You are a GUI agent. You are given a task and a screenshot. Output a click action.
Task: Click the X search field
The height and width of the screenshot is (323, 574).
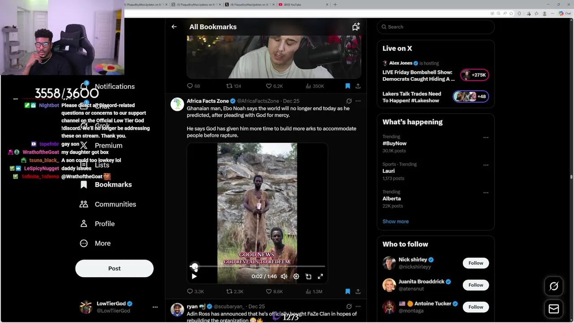435,27
